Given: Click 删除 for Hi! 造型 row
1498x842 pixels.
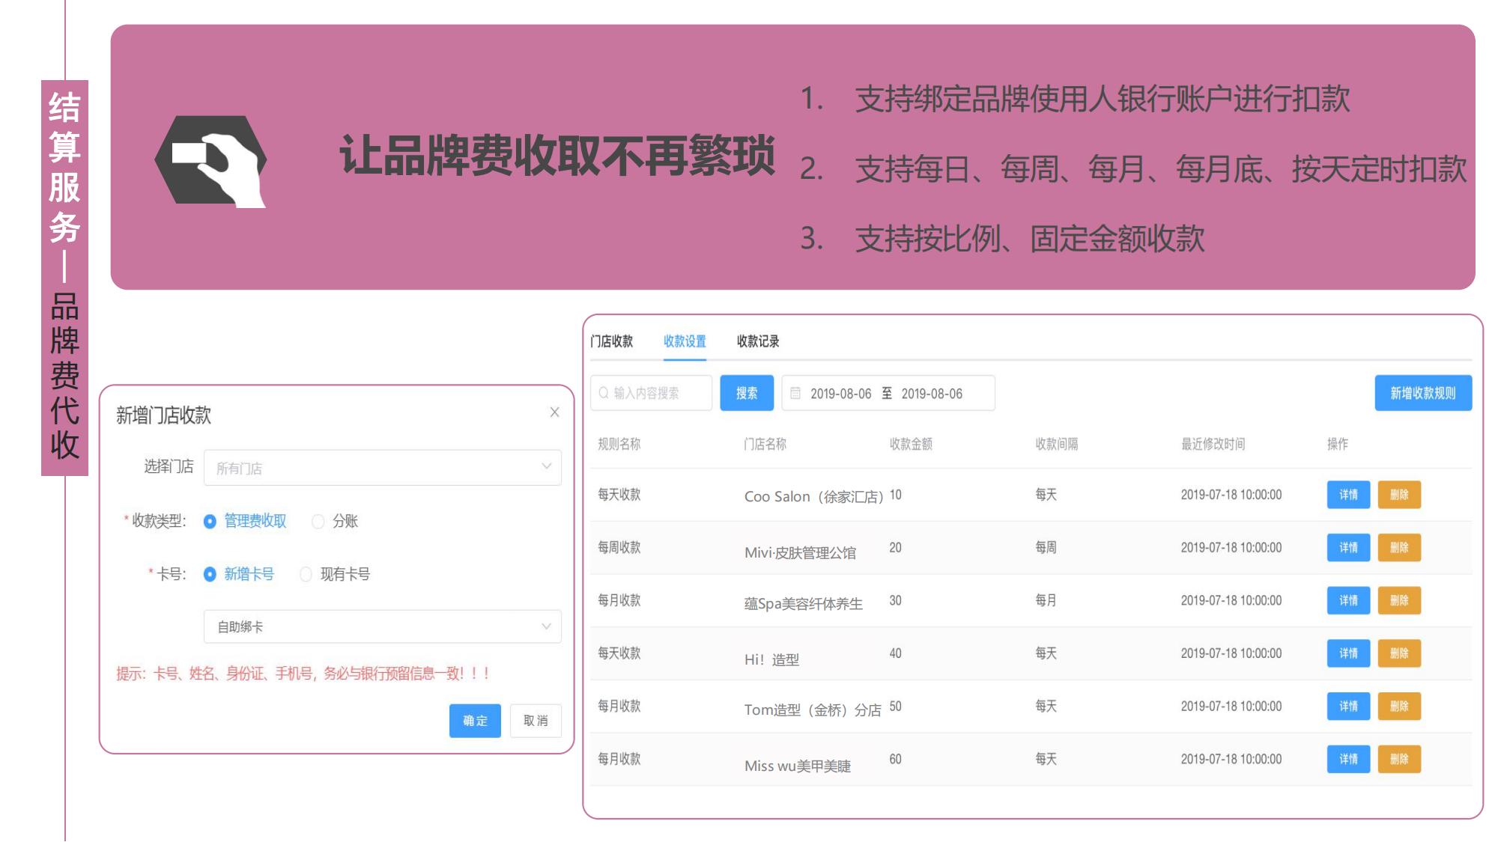Looking at the screenshot, I should [x=1399, y=653].
